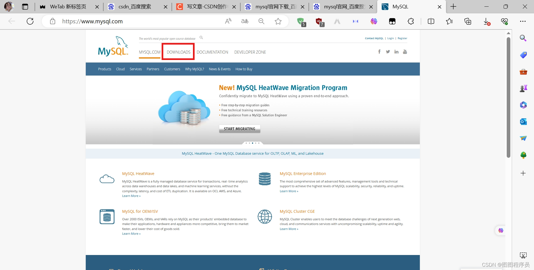The image size is (534, 270).
Task: Open the DEVELOPER ZONE navigation tab
Action: (x=250, y=52)
